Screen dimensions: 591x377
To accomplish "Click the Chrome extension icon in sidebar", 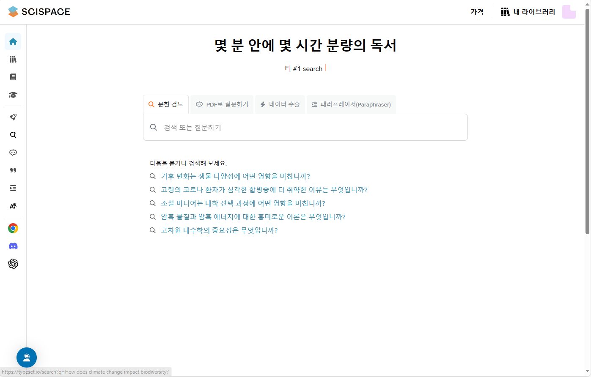I will pos(13,228).
